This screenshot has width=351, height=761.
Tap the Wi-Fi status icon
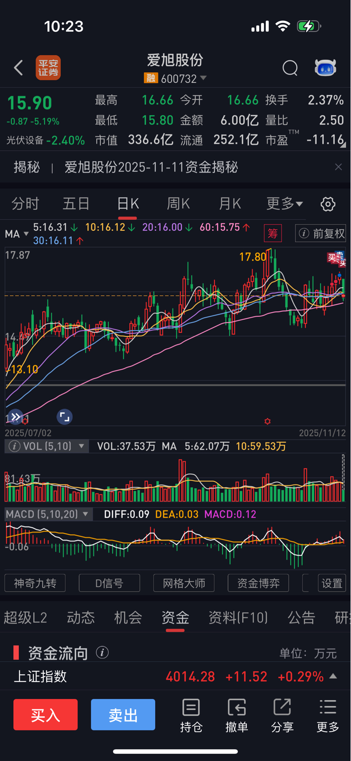(x=283, y=26)
